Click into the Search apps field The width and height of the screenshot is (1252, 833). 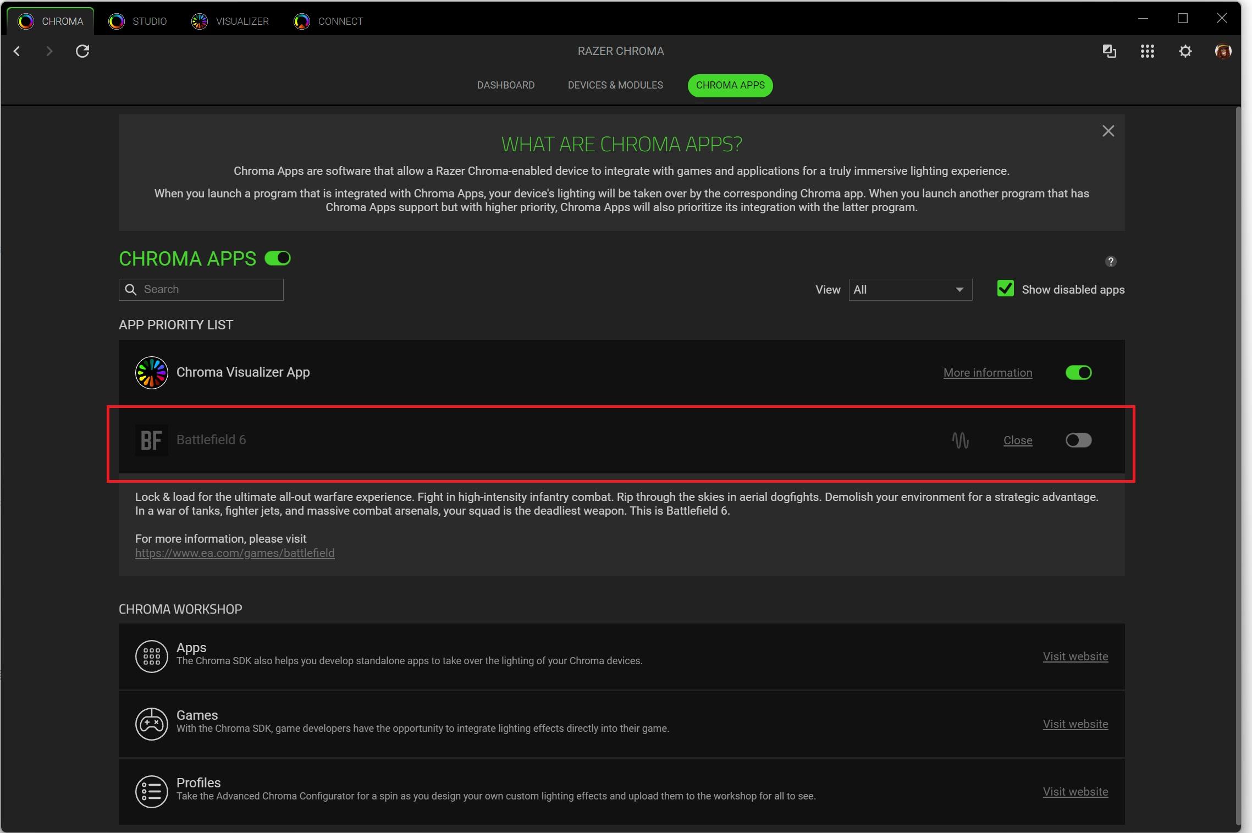pyautogui.click(x=209, y=289)
